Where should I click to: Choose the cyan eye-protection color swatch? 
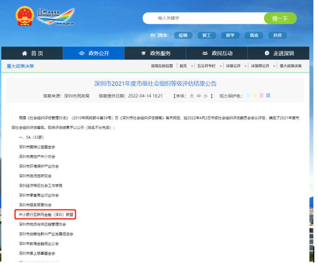(x=248, y=95)
